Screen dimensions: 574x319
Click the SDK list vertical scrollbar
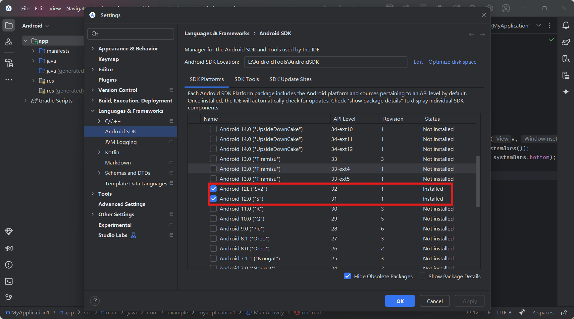tap(478, 181)
